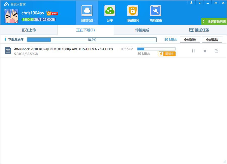Viewport: 227px width, 164px height.
Task: Click the 全部取消 cancel all button
Action: pyautogui.click(x=212, y=40)
